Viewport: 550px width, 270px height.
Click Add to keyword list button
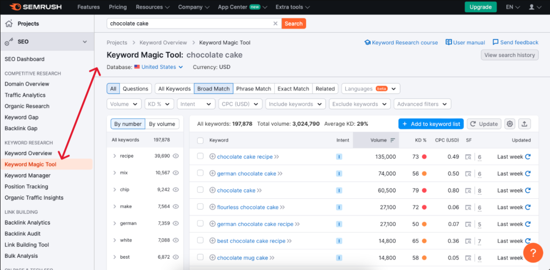pos(431,124)
